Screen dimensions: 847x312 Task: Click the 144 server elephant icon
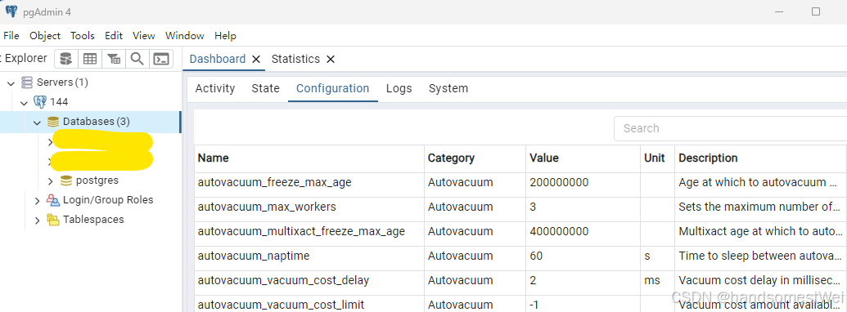point(40,102)
